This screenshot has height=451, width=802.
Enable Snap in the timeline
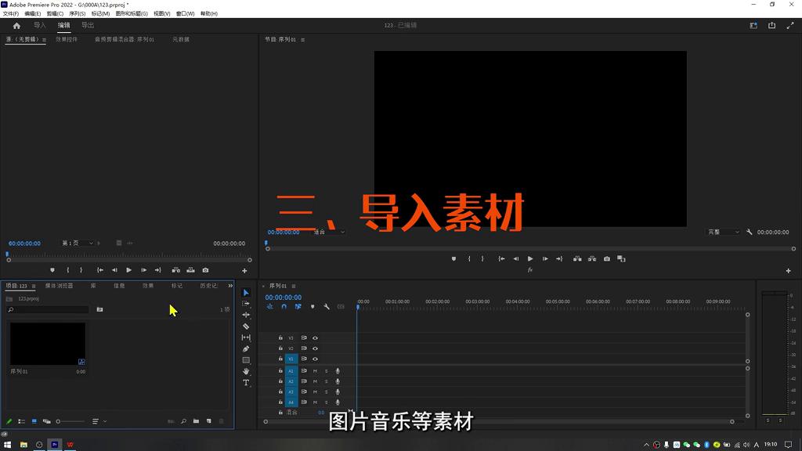pyautogui.click(x=284, y=307)
